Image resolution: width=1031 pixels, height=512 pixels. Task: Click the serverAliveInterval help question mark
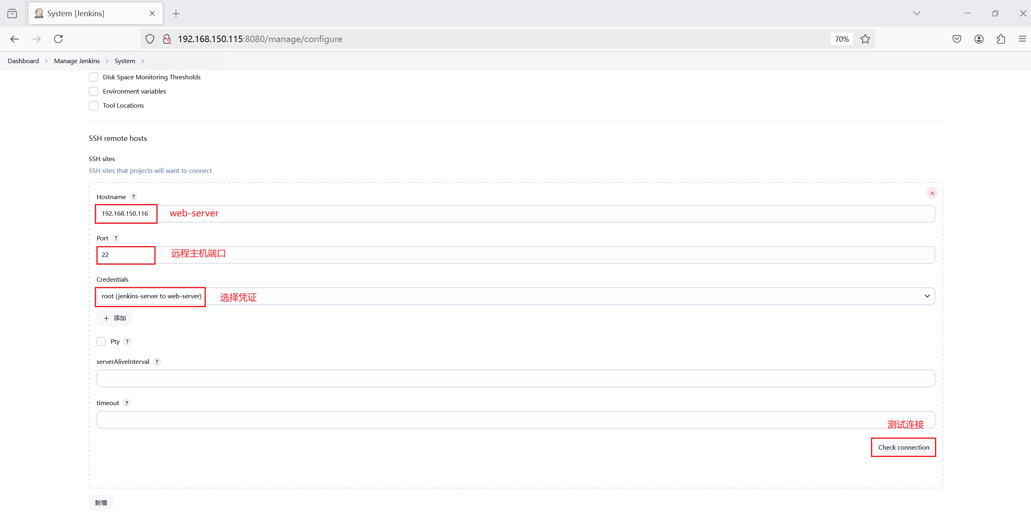[x=157, y=361]
